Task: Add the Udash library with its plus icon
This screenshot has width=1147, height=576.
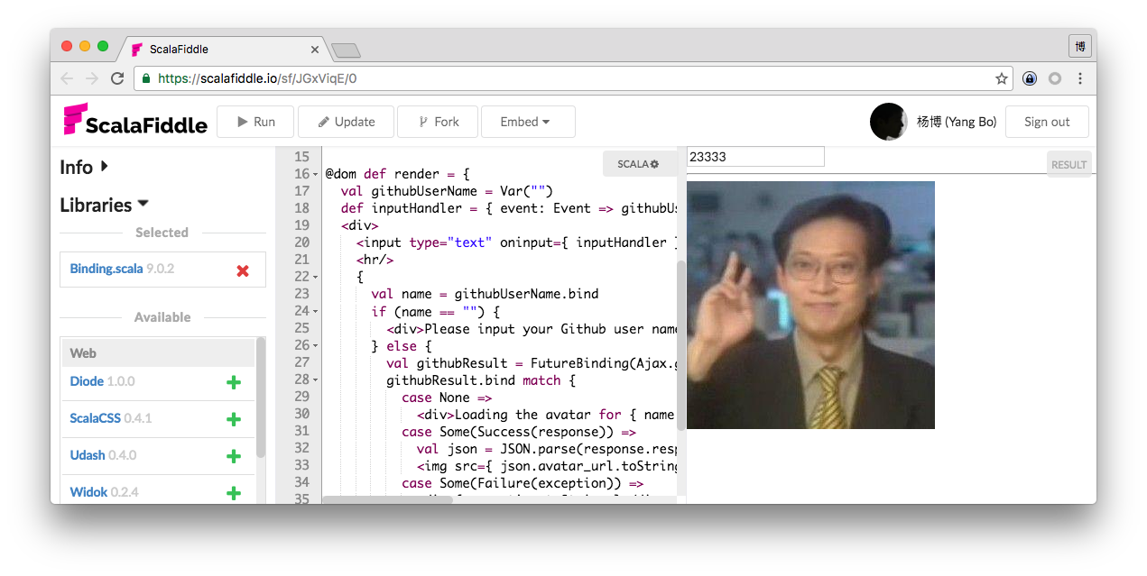Action: (234, 455)
